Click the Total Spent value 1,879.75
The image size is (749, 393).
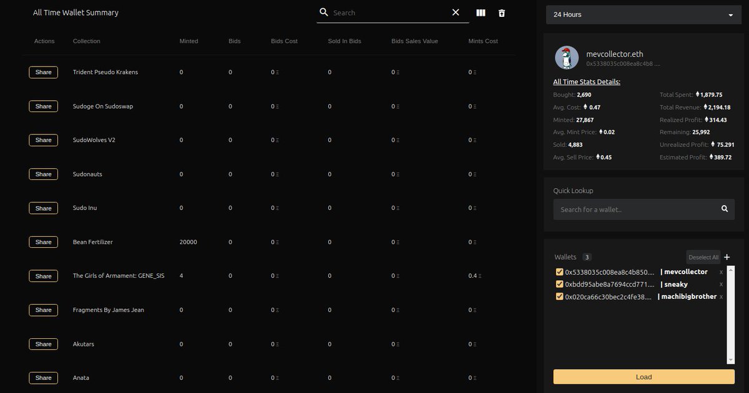tap(711, 95)
